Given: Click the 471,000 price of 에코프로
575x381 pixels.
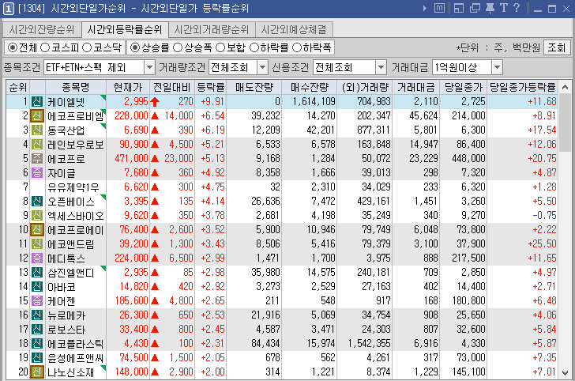Looking at the screenshot, I should click(x=131, y=159).
